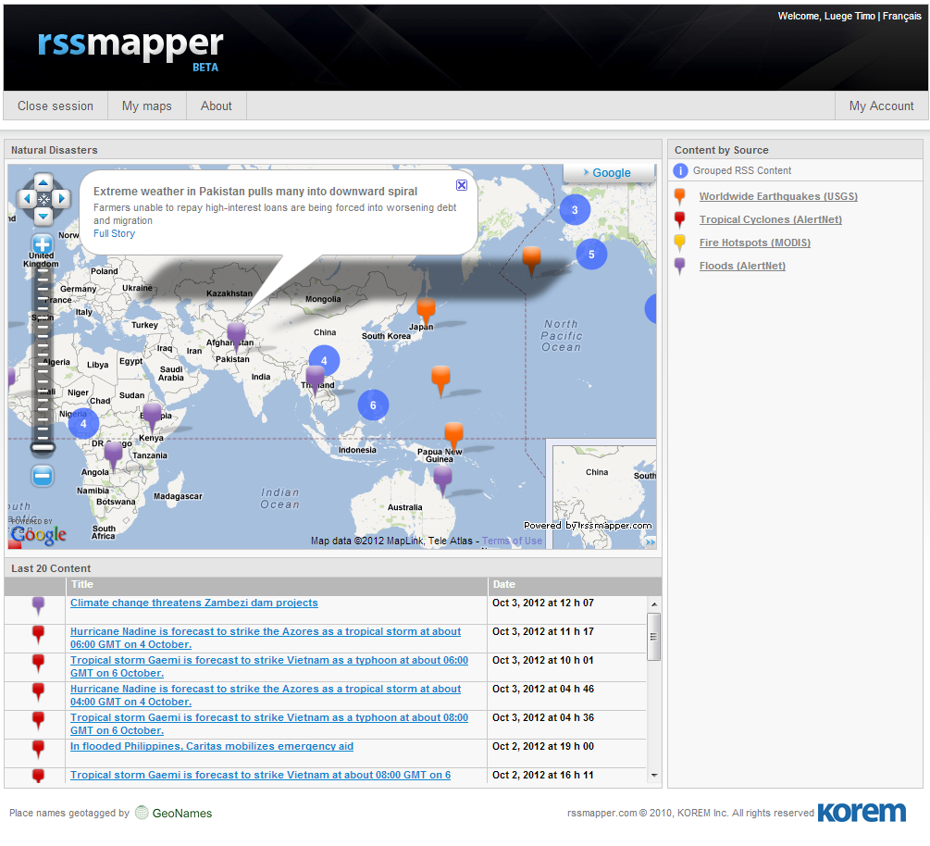Click the yellow pin icon next to Fire Hotspots

point(680,243)
